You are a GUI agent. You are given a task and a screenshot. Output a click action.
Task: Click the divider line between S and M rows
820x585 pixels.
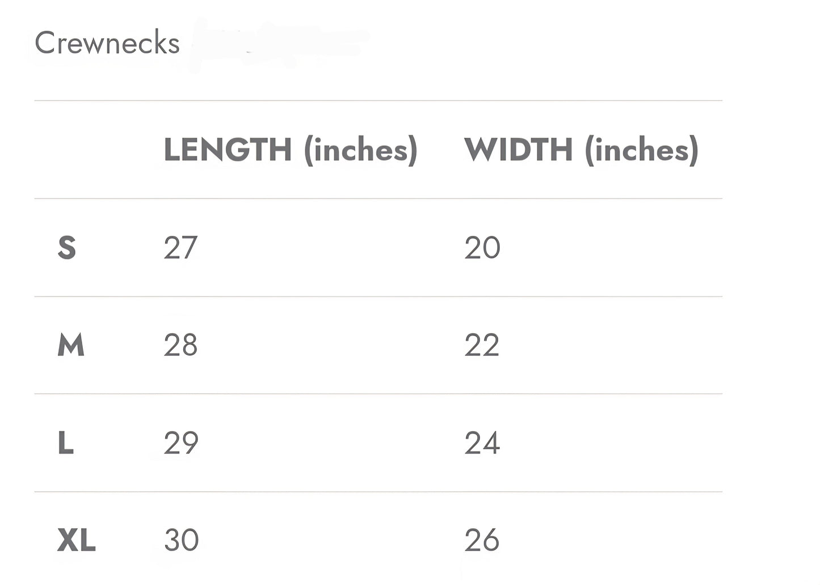pyautogui.click(x=378, y=296)
